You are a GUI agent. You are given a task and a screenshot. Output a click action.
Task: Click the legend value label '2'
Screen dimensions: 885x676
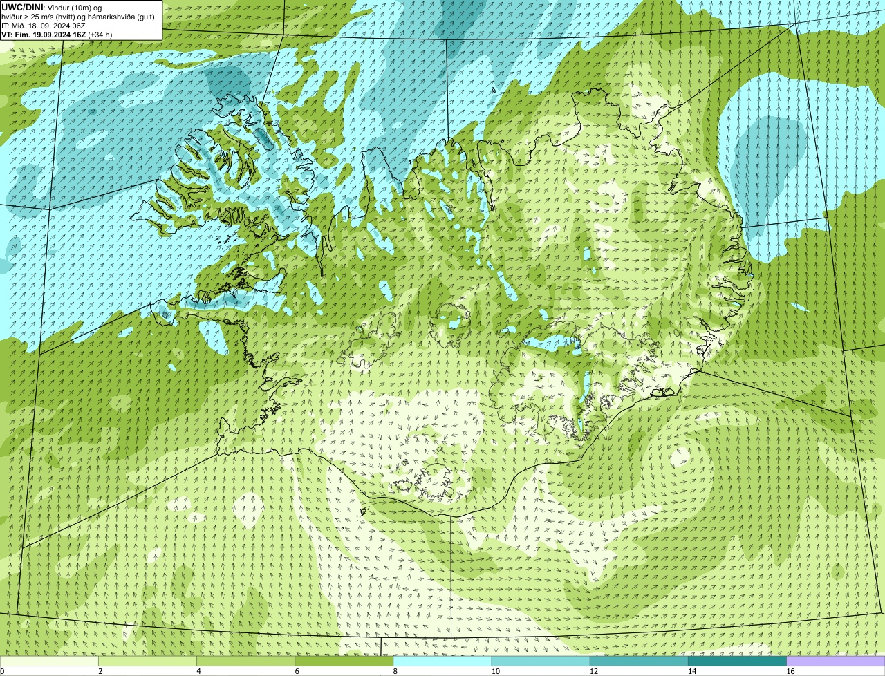pos(100,671)
